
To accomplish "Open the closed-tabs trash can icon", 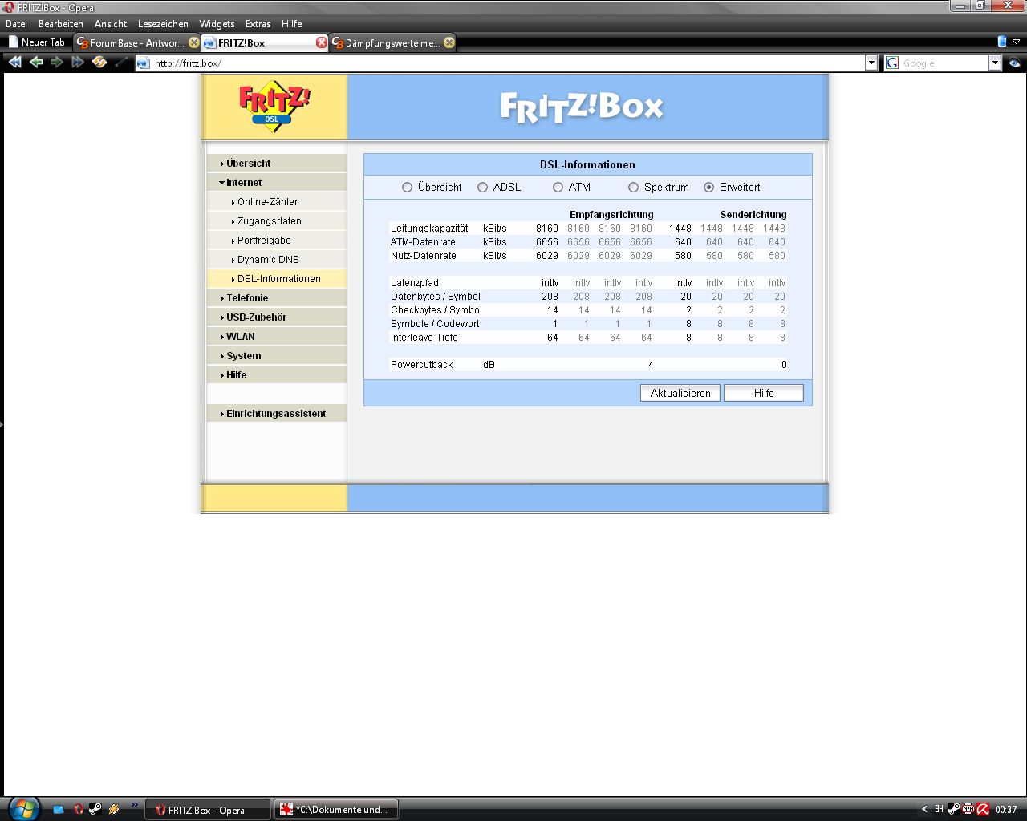I will 1002,42.
